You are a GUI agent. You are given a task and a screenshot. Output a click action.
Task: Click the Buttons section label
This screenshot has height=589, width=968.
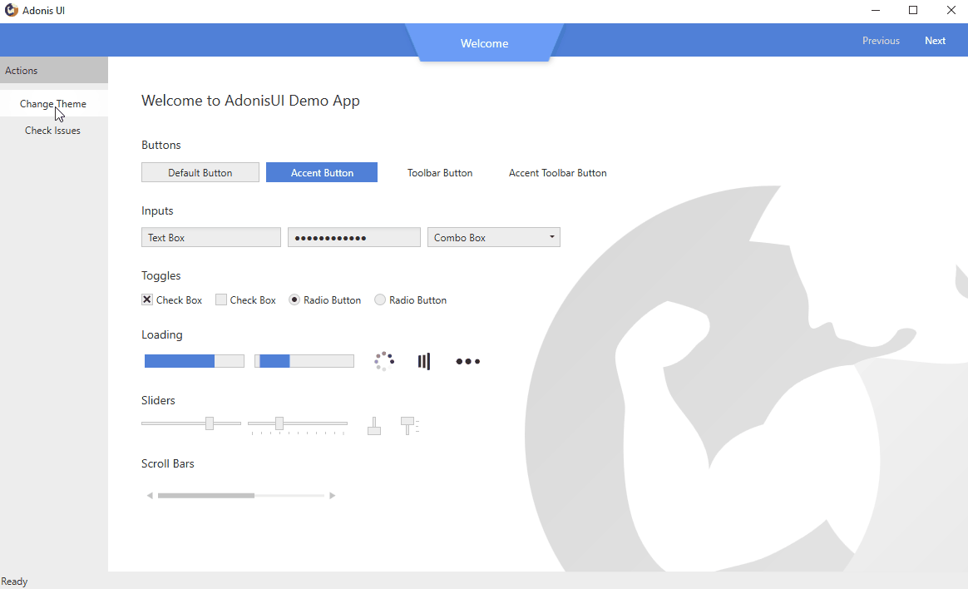(x=161, y=145)
